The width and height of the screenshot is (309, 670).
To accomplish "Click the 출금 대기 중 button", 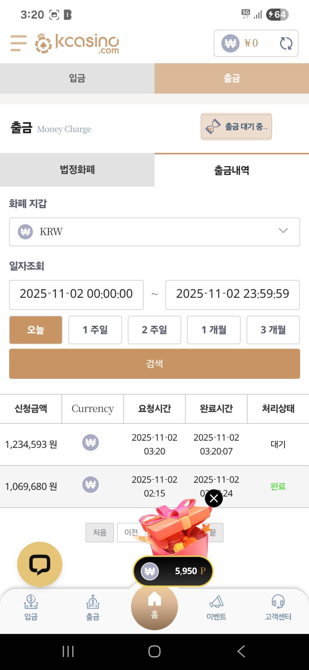I will [236, 127].
